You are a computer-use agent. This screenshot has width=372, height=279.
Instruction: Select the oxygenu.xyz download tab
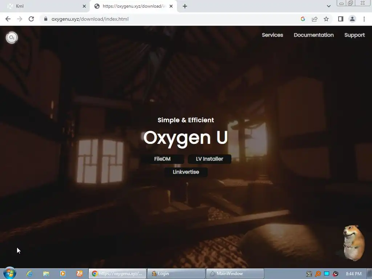point(133,7)
